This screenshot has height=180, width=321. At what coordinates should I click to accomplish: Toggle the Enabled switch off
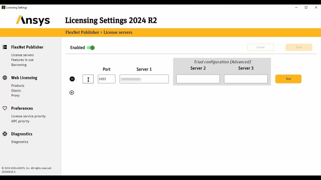[91, 48]
